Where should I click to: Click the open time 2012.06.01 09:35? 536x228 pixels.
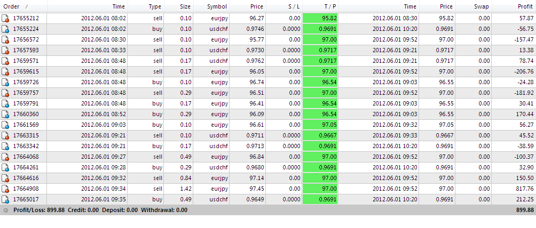[104, 199]
